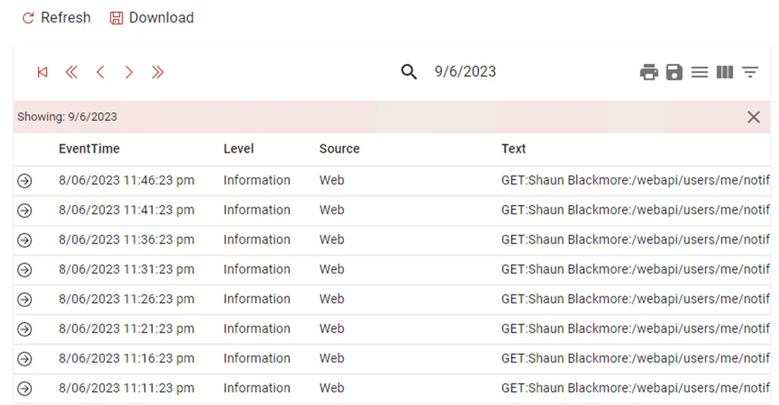This screenshot has height=405, width=779.
Task: Click Information level in the 11:36:23 pm row
Action: tap(257, 239)
